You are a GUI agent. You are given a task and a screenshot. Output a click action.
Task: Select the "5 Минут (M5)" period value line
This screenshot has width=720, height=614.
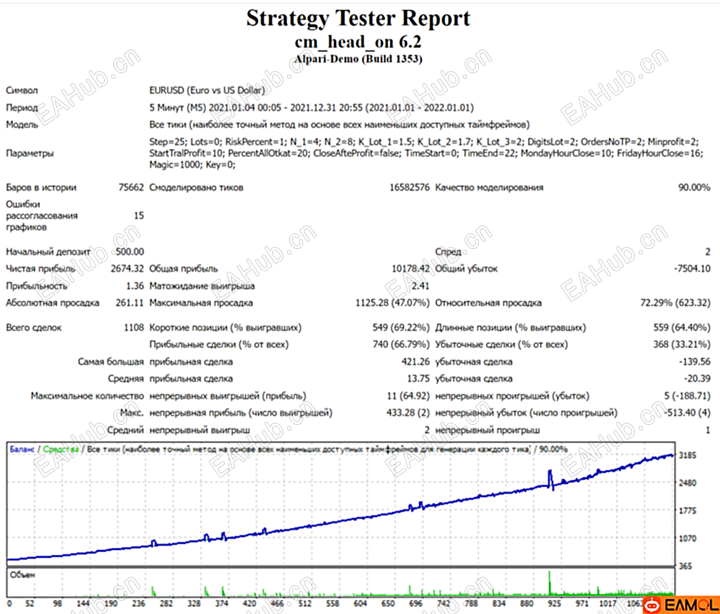pos(311,108)
